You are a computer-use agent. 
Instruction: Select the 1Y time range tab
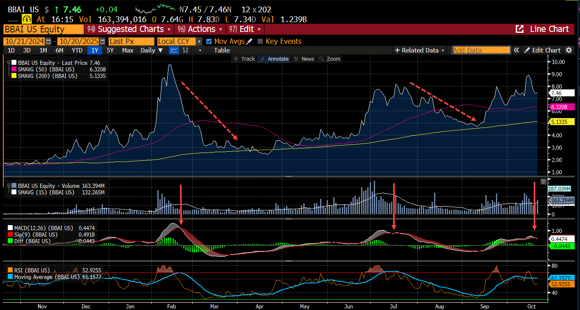[95, 50]
